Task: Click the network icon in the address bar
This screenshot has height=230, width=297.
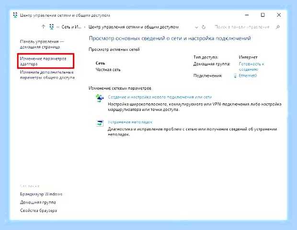Action: click(x=52, y=27)
